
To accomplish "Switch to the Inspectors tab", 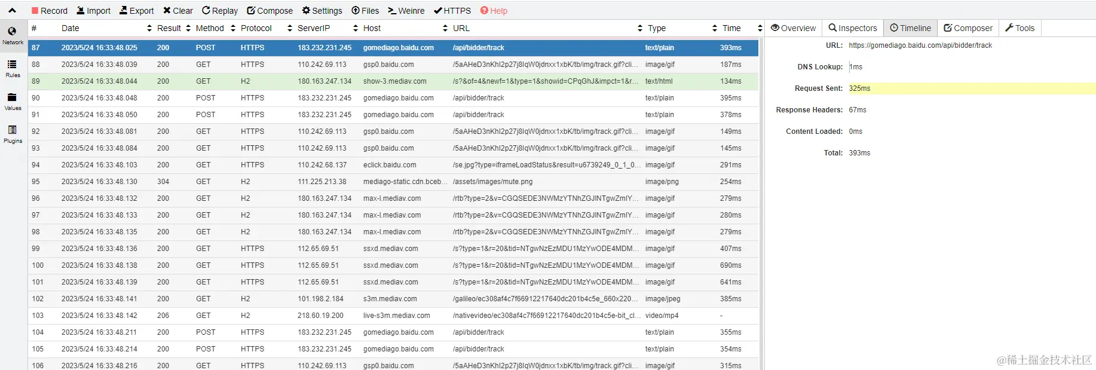I will [x=853, y=28].
